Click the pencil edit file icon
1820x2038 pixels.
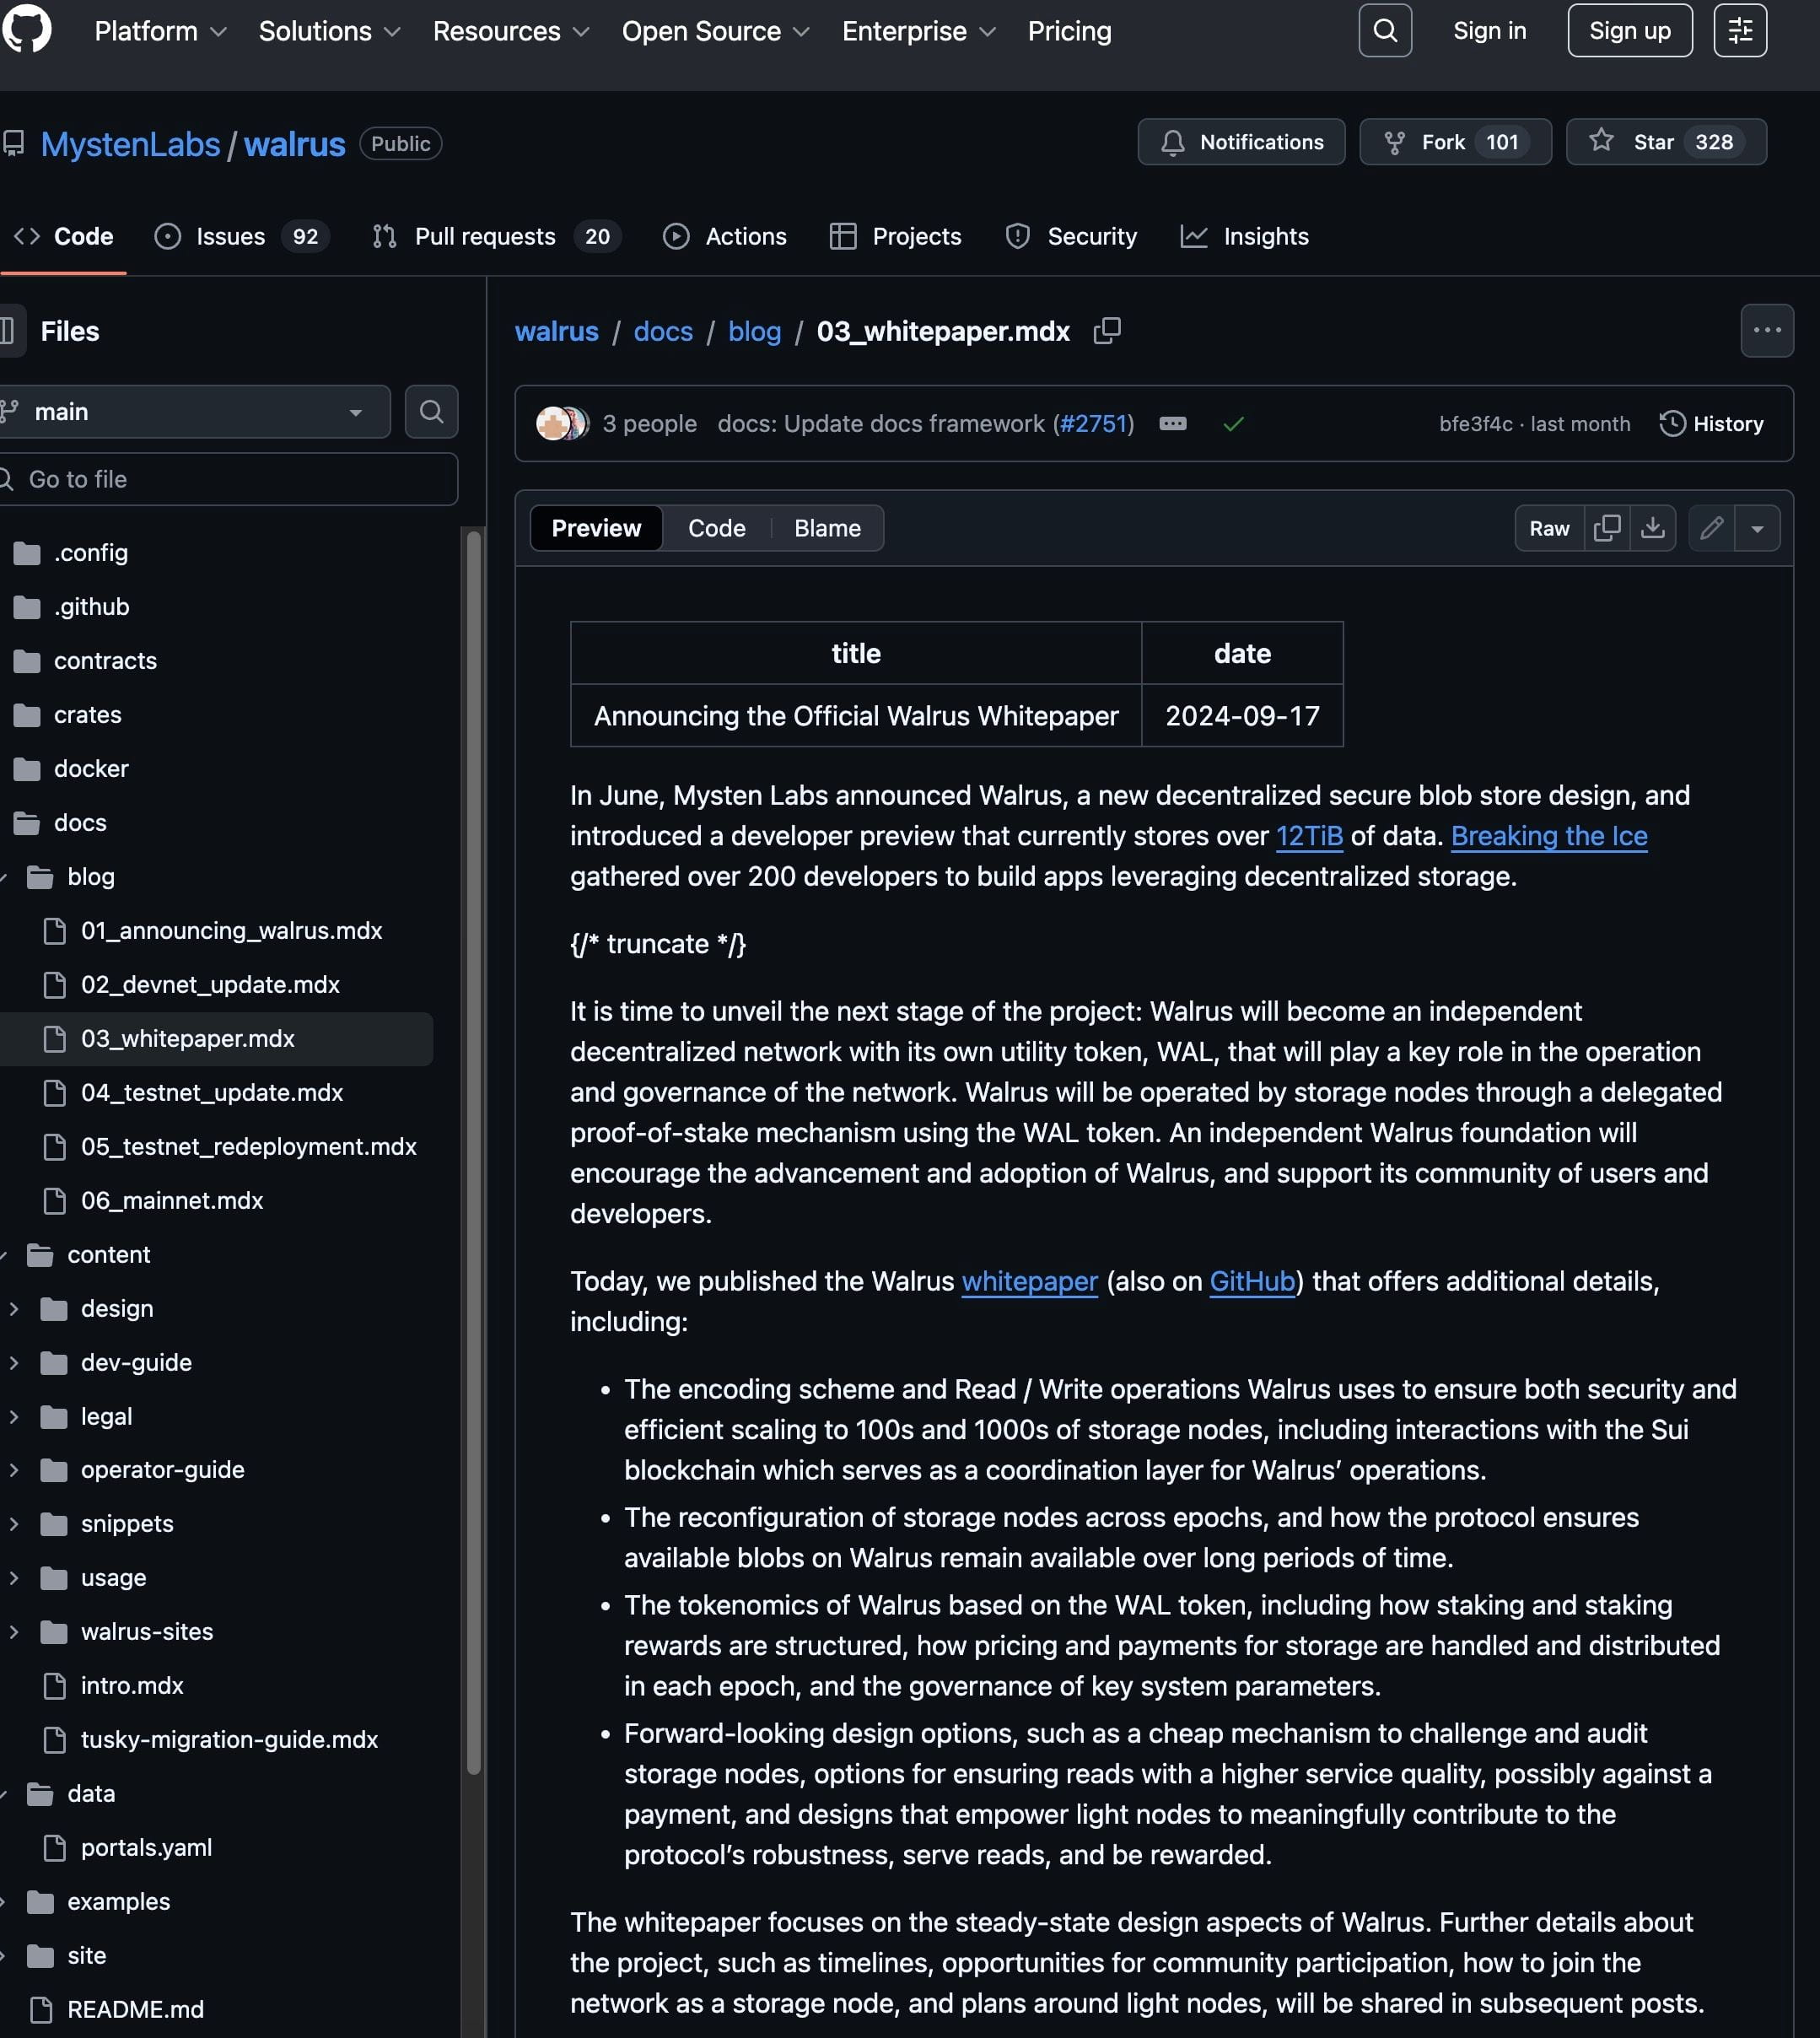click(1711, 528)
